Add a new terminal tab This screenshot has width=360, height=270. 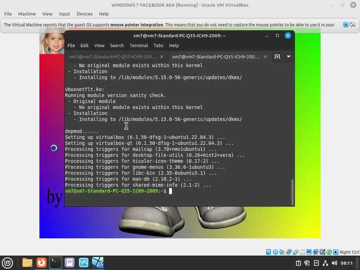pos(277,57)
